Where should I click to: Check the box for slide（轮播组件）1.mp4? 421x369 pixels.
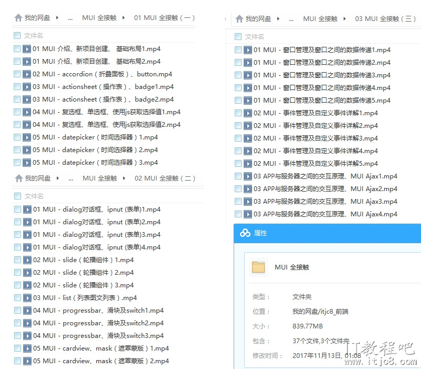pos(18,260)
